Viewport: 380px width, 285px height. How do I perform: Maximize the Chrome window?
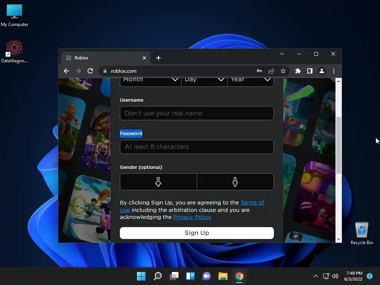[x=316, y=54]
